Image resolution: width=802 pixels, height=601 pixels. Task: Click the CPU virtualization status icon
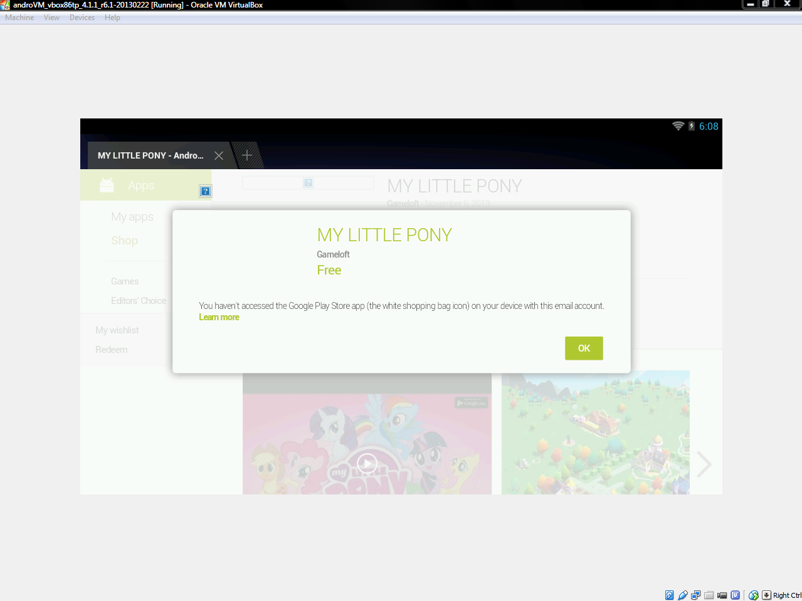point(736,595)
